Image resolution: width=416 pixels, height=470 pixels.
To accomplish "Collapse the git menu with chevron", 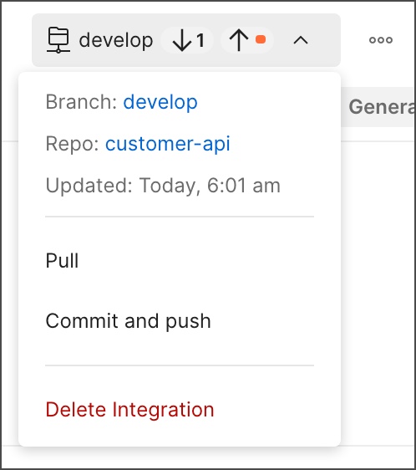I will [301, 40].
